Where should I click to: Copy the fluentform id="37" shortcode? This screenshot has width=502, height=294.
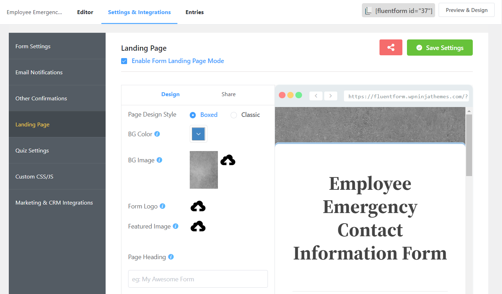click(398, 10)
